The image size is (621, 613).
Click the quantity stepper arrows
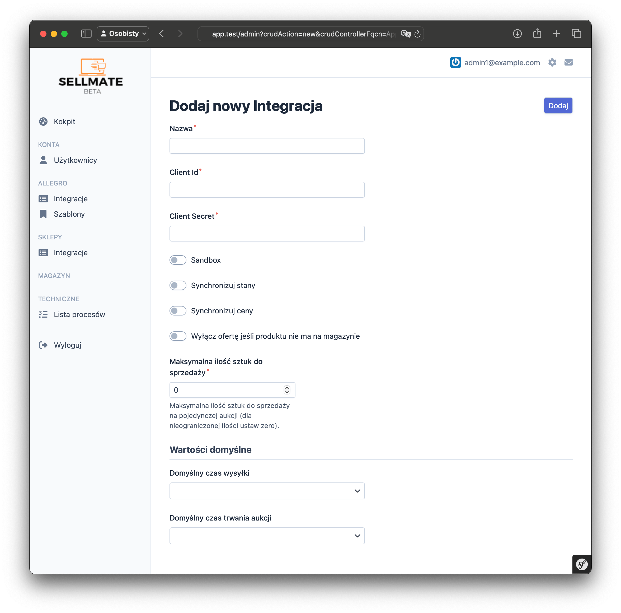pyautogui.click(x=287, y=390)
